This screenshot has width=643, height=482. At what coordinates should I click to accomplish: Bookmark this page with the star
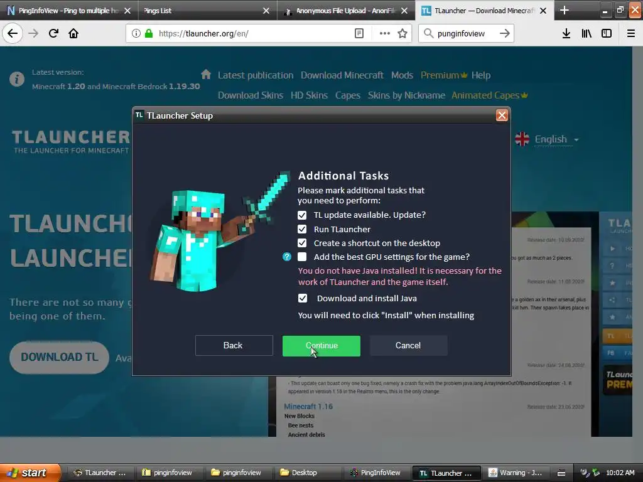point(403,33)
